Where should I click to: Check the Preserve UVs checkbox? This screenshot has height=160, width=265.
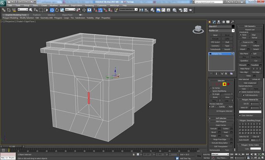click(x=241, y=42)
